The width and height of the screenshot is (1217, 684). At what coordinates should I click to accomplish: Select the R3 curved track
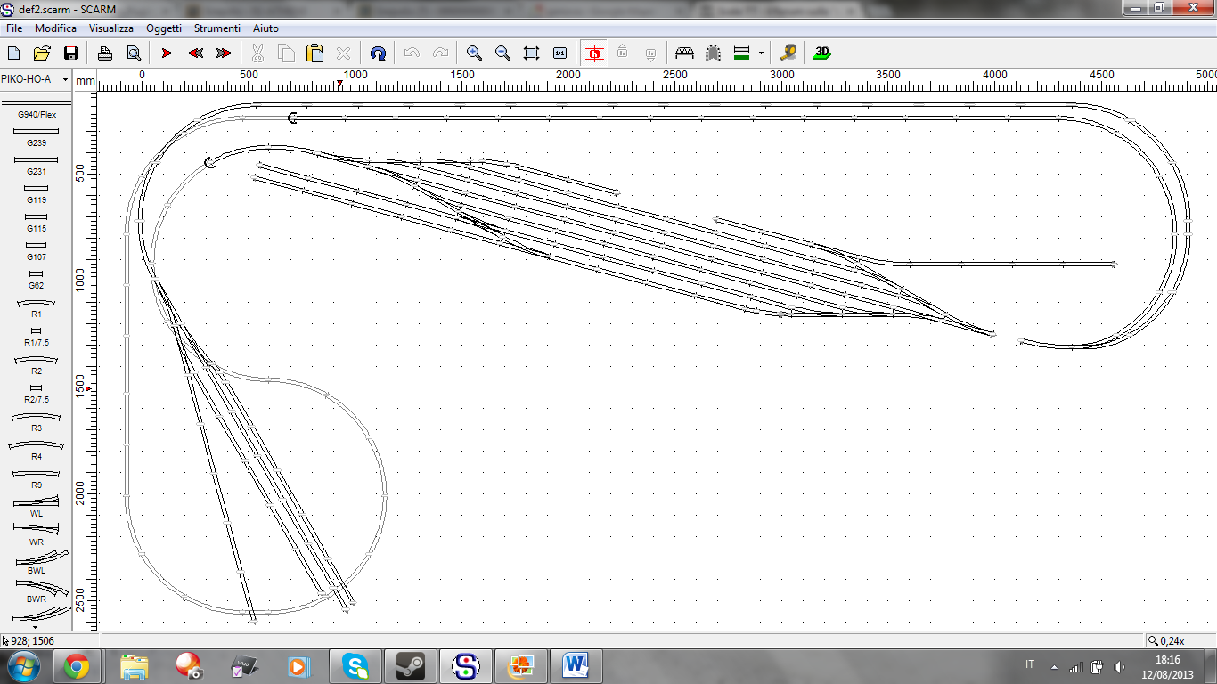click(36, 421)
